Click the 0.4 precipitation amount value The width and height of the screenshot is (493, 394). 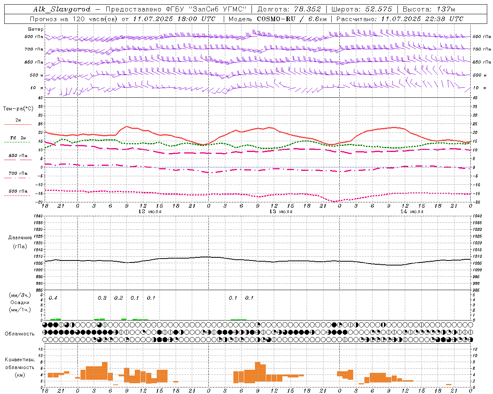[x=53, y=298]
